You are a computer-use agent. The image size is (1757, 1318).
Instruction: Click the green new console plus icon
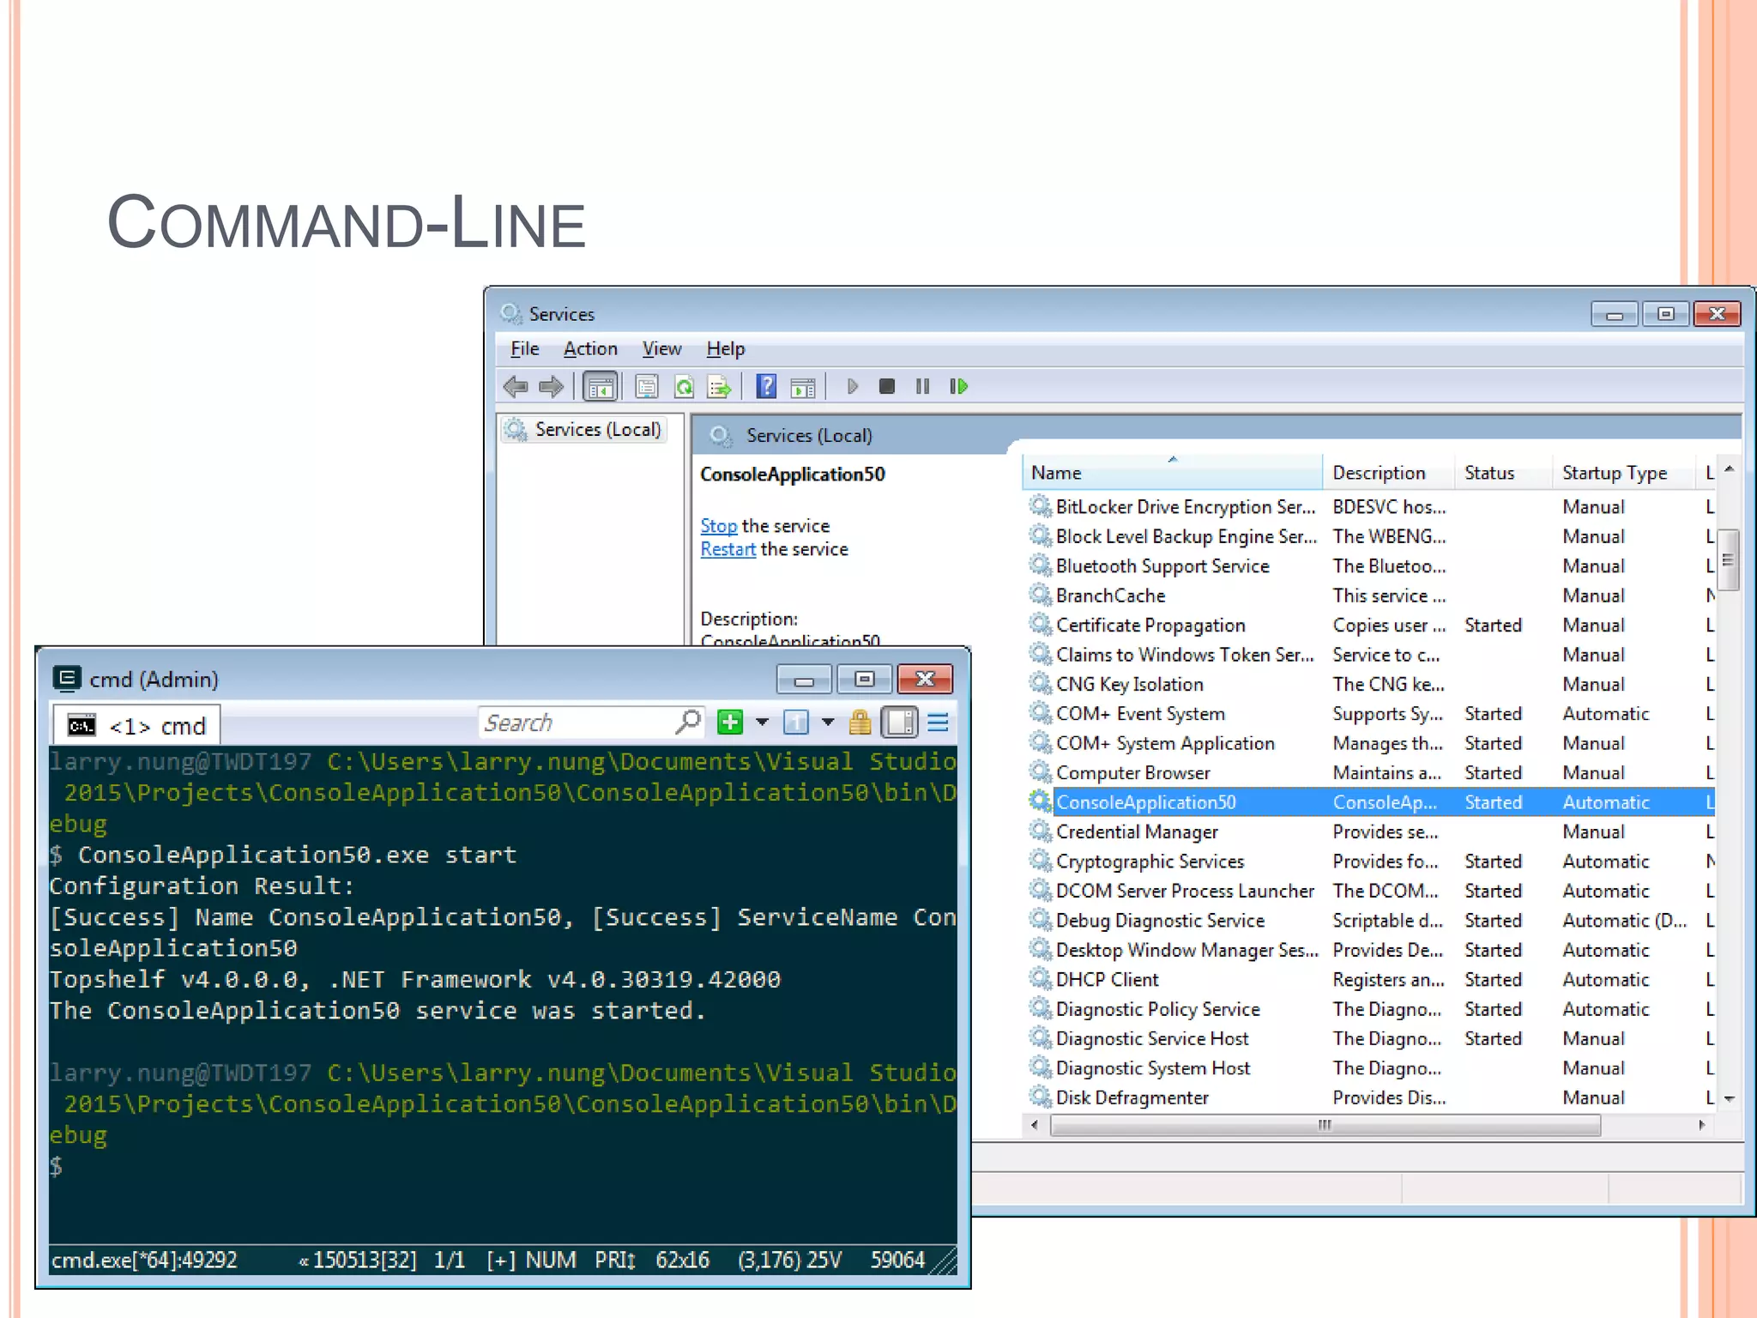[x=730, y=722]
